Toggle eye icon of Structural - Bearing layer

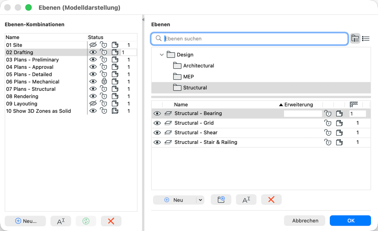tap(157, 113)
